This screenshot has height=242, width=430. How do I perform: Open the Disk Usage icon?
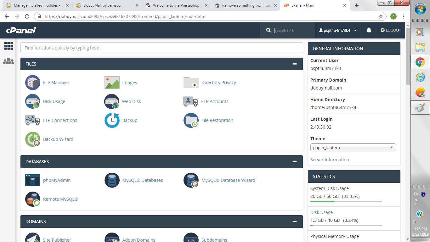click(x=33, y=101)
